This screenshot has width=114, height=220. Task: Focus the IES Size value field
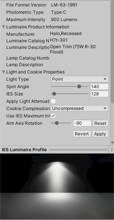(99, 94)
